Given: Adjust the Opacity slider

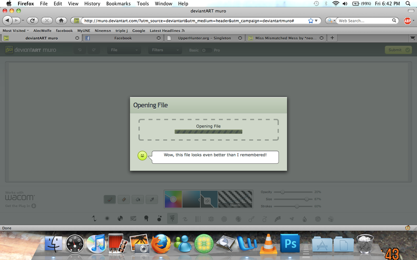Looking at the screenshot, I should click(x=293, y=192).
